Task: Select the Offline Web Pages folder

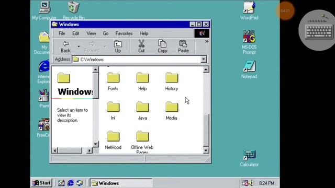Action: (142, 142)
